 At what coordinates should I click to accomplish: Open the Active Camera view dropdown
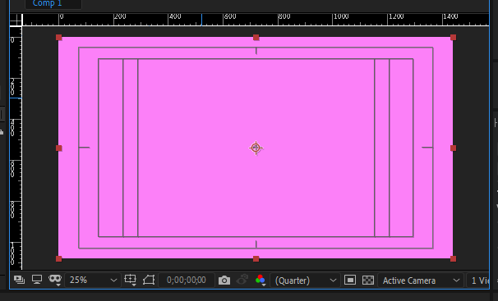click(x=421, y=280)
